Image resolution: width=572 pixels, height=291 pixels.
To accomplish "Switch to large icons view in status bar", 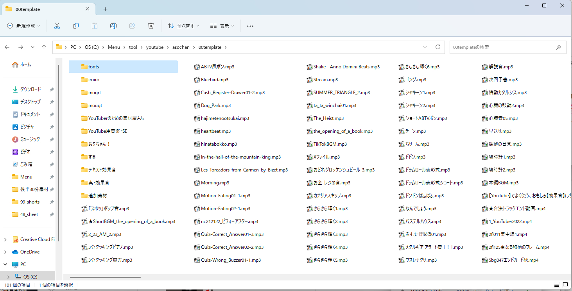I will coord(565,284).
